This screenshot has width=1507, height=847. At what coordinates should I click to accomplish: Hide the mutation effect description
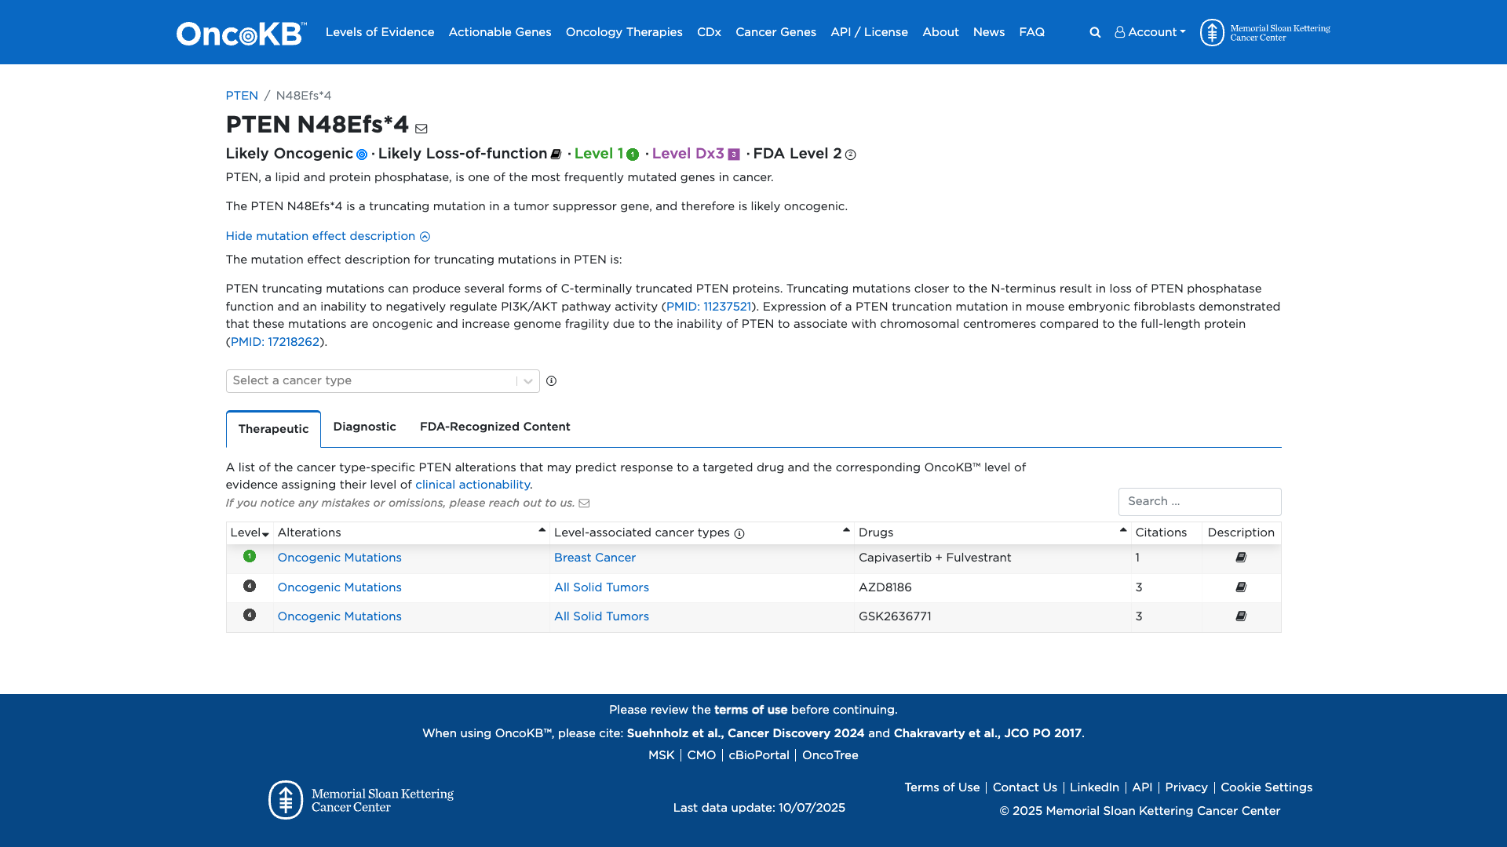point(327,236)
